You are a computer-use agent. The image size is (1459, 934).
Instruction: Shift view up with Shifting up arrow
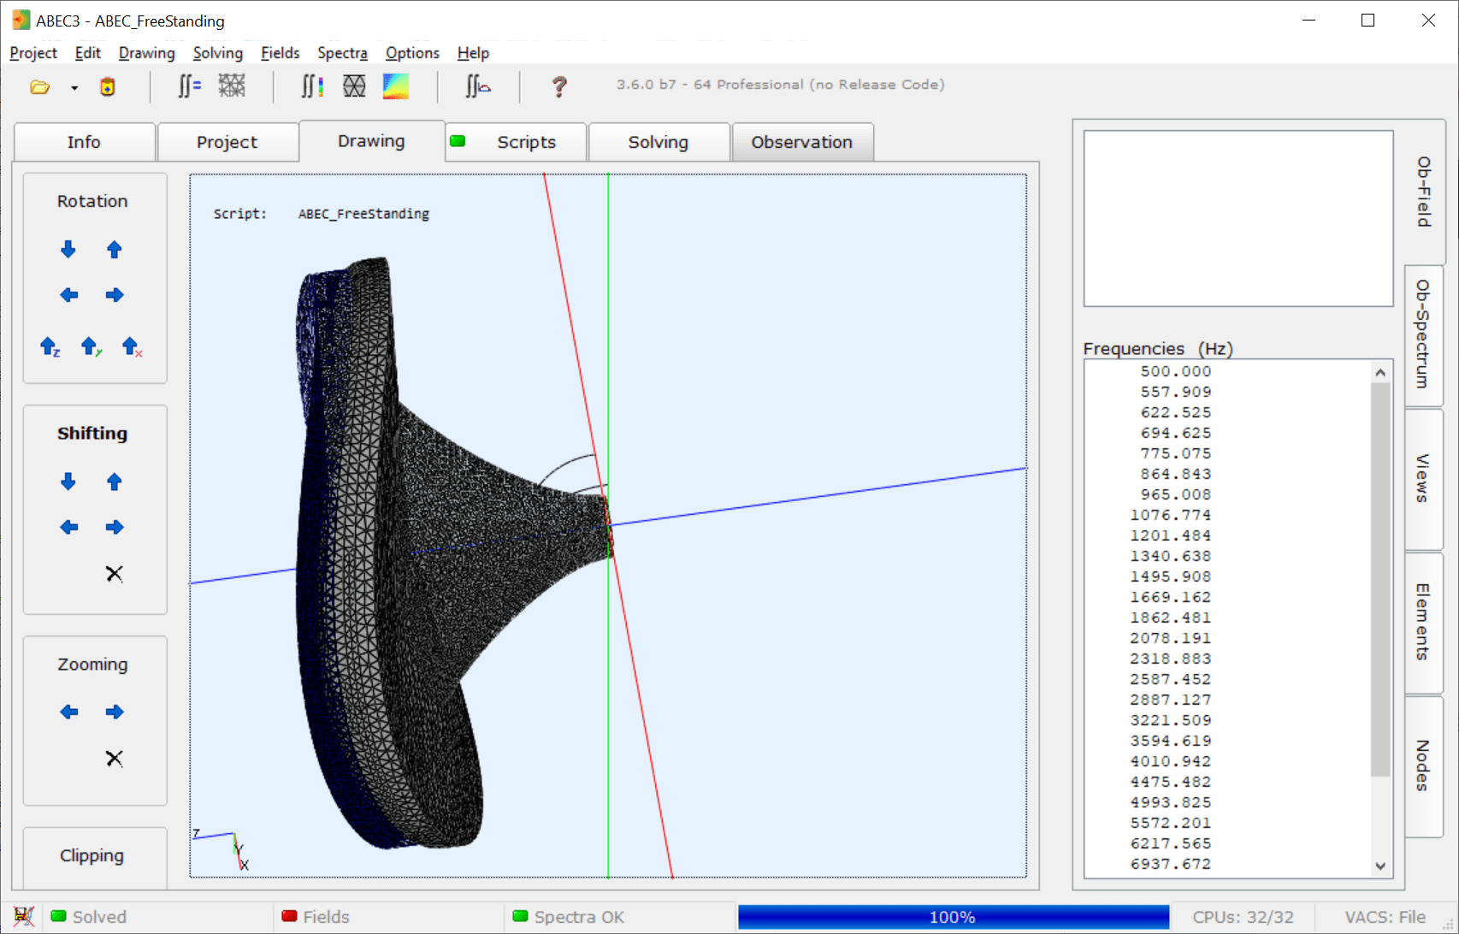[x=114, y=482]
